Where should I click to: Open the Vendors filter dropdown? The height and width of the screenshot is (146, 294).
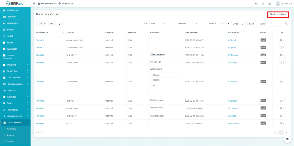click(183, 23)
